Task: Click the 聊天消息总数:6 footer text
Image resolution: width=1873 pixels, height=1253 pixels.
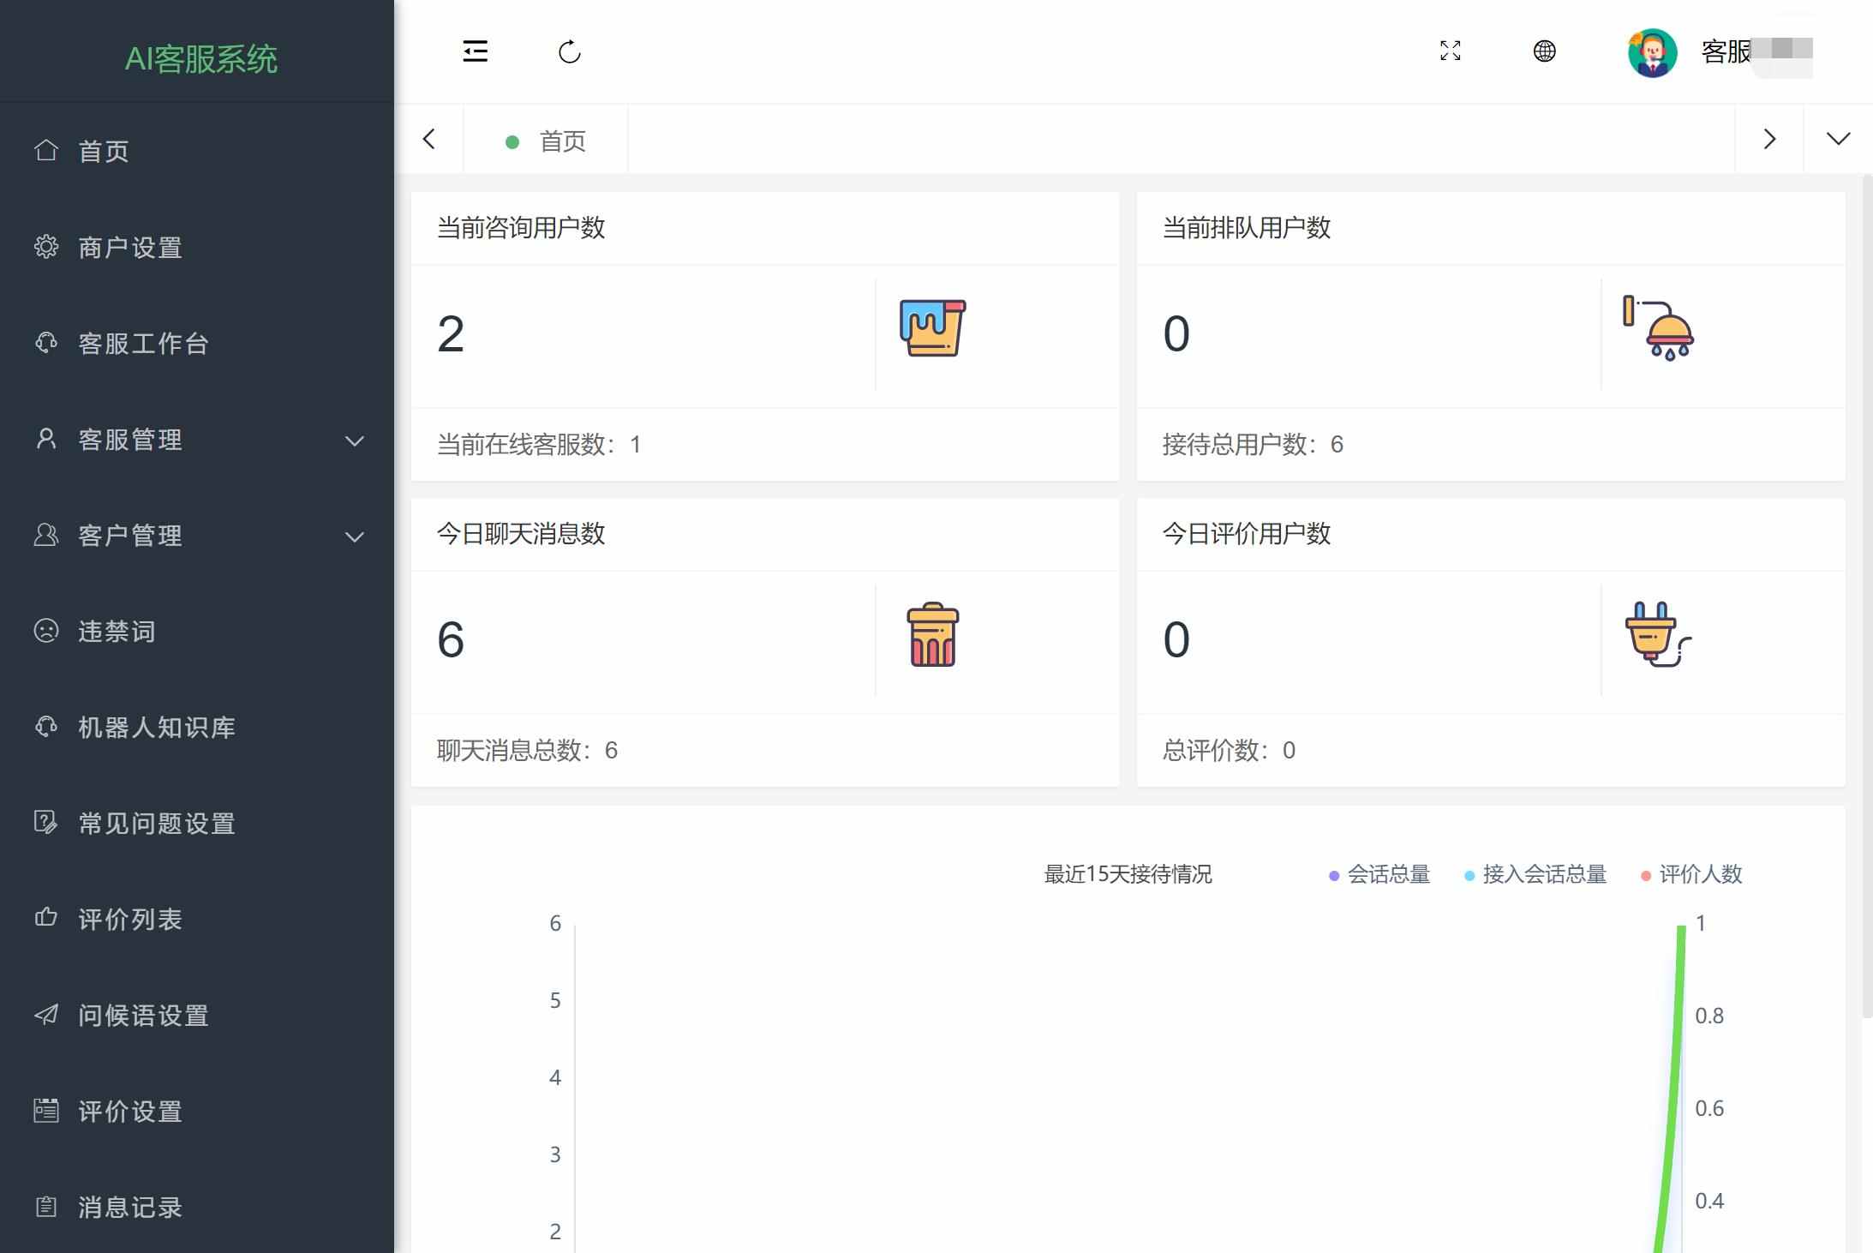Action: 527,751
